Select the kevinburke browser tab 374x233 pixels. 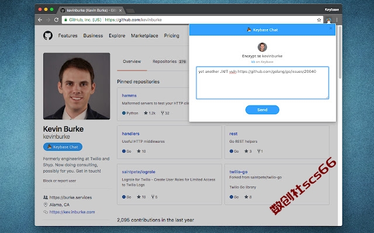click(92, 10)
